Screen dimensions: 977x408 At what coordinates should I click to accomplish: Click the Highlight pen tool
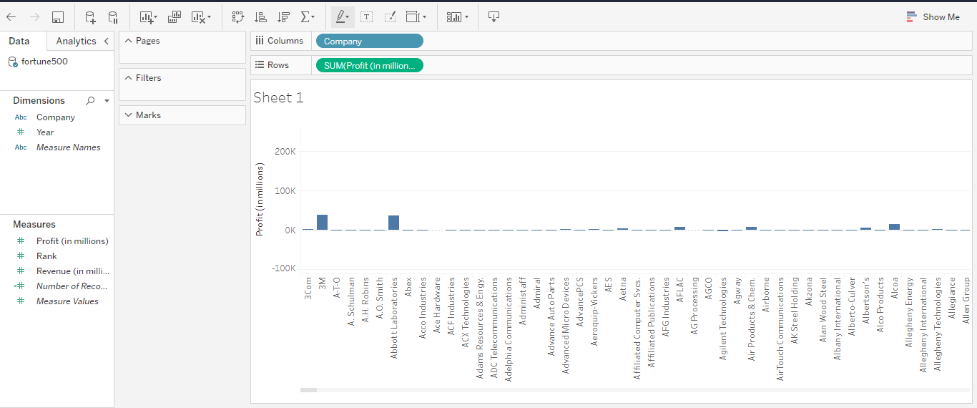click(x=340, y=17)
